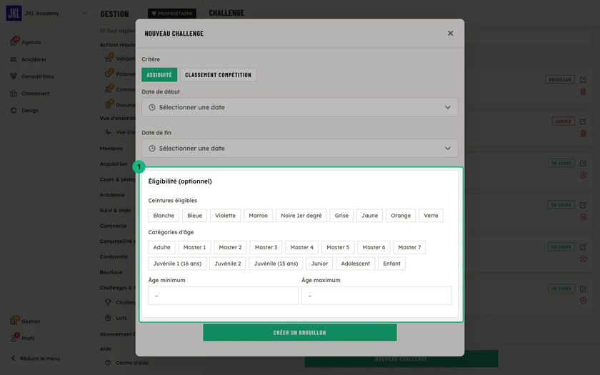Screen dimensions: 600x375
Task: Toggle the Master 1 age category
Action: tap(194, 247)
